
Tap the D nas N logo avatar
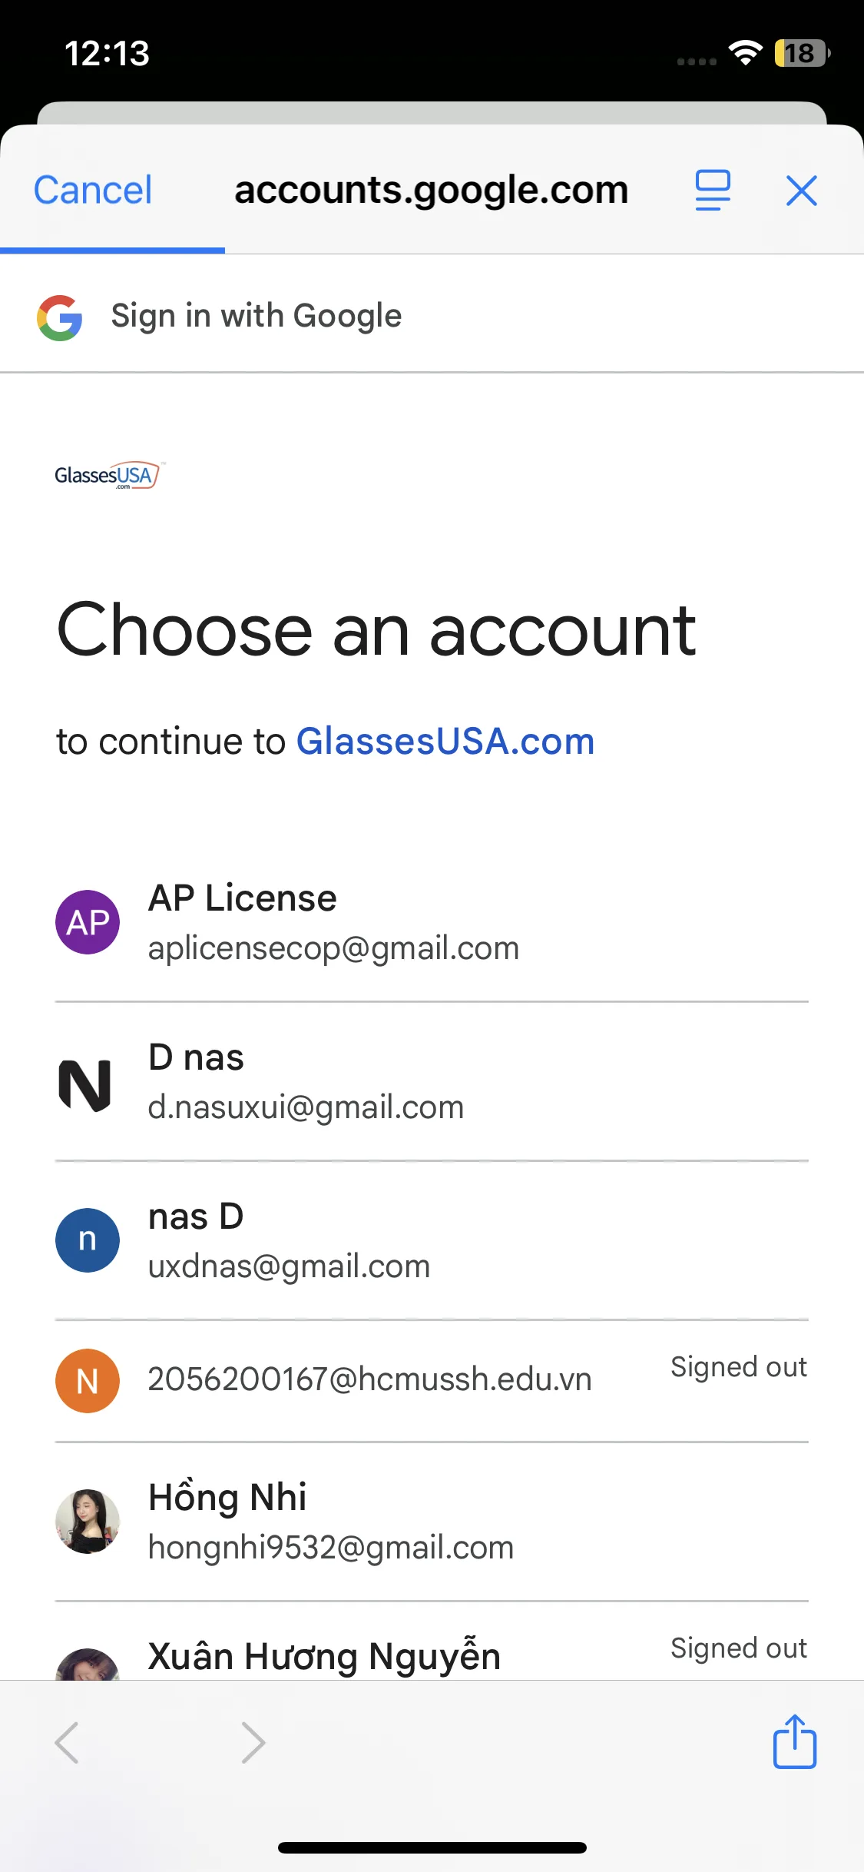tap(85, 1084)
